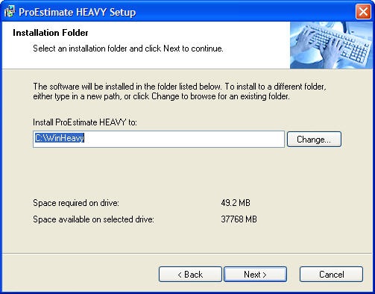375x294 pixels.
Task: Close the setup window with X
Action: 363,12
